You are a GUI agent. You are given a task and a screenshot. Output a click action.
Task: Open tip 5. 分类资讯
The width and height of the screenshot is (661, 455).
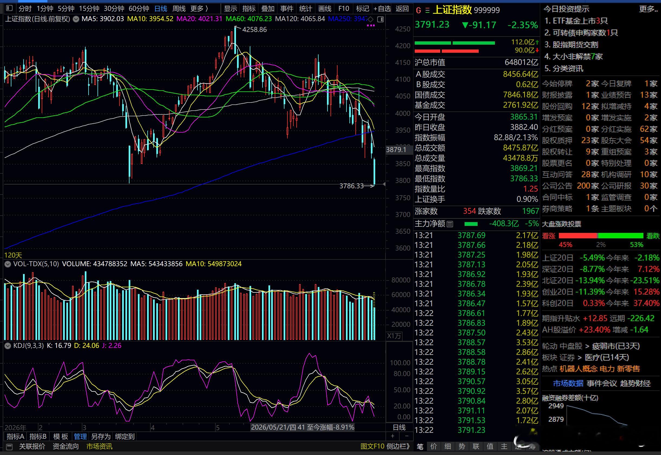click(x=564, y=69)
